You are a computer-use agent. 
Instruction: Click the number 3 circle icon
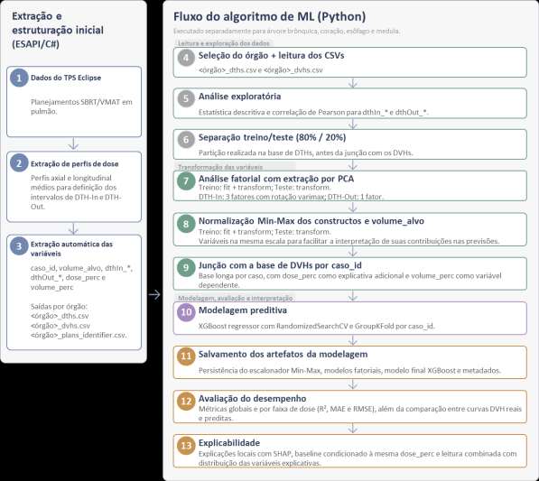19,246
